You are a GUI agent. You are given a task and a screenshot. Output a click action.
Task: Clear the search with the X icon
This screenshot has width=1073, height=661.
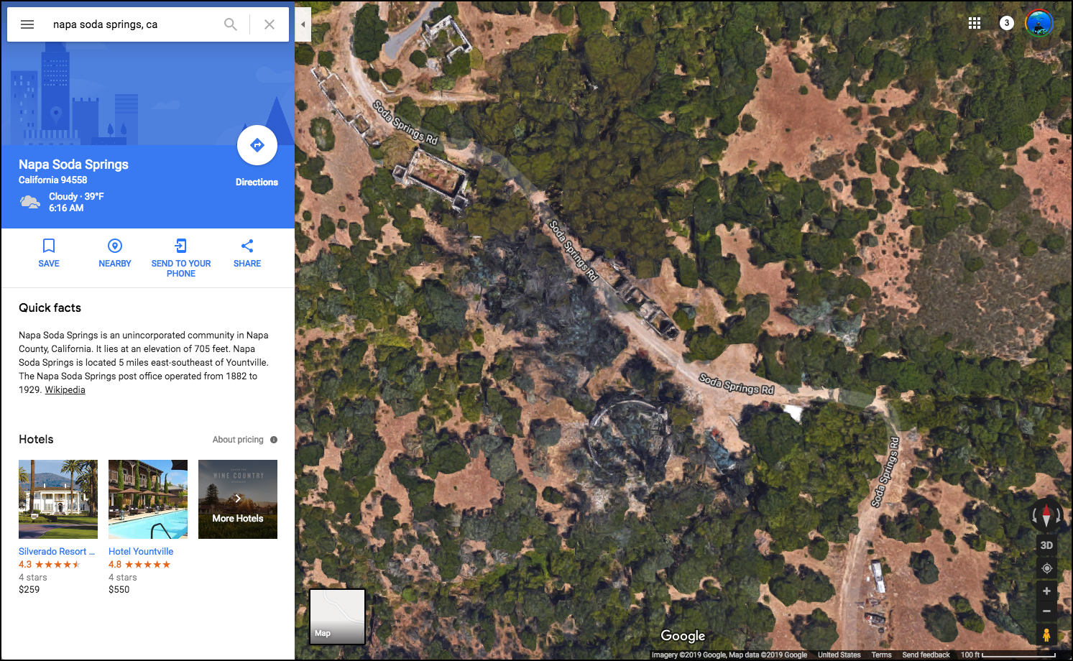click(270, 24)
